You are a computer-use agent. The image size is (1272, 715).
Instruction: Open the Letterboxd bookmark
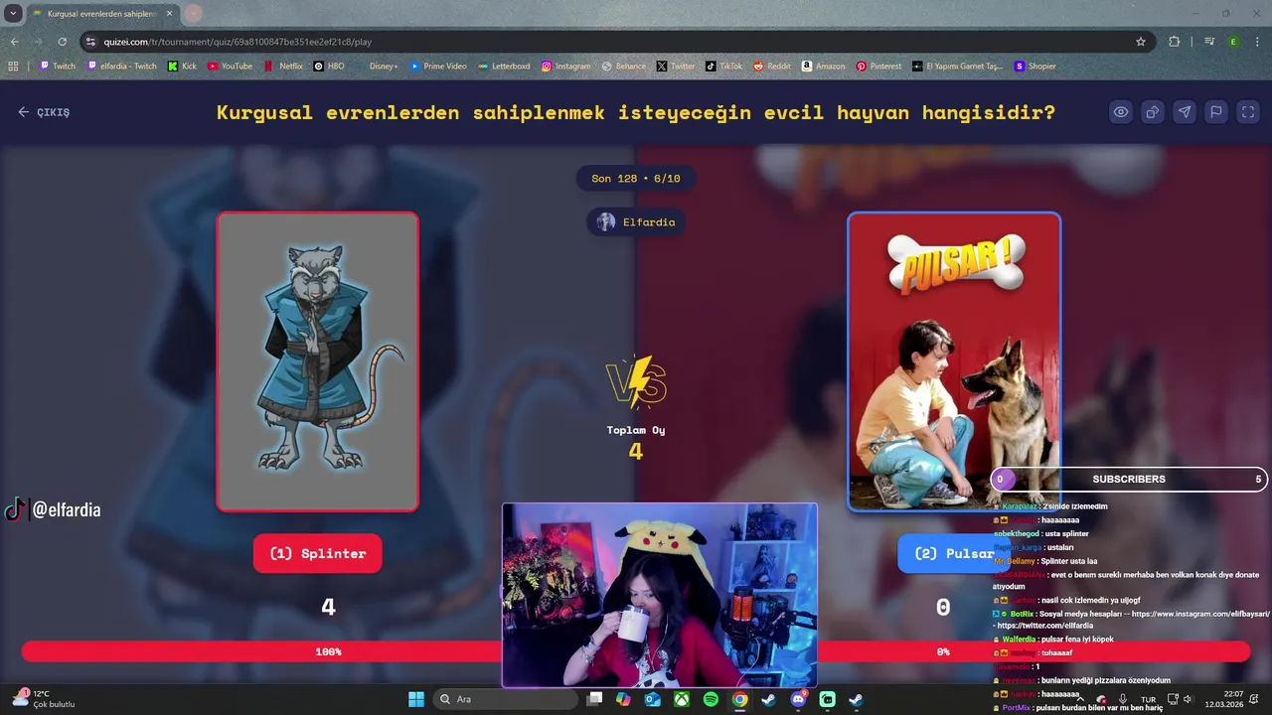504,67
